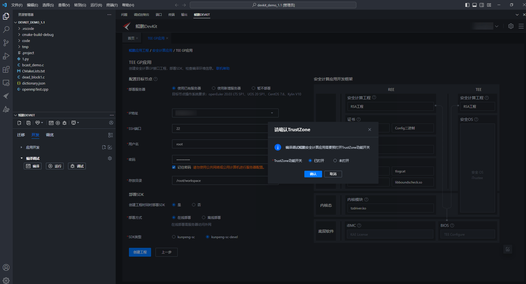The height and width of the screenshot is (284, 526).
Task: Click import project icon in DevKit toolbar
Action: click(28, 123)
